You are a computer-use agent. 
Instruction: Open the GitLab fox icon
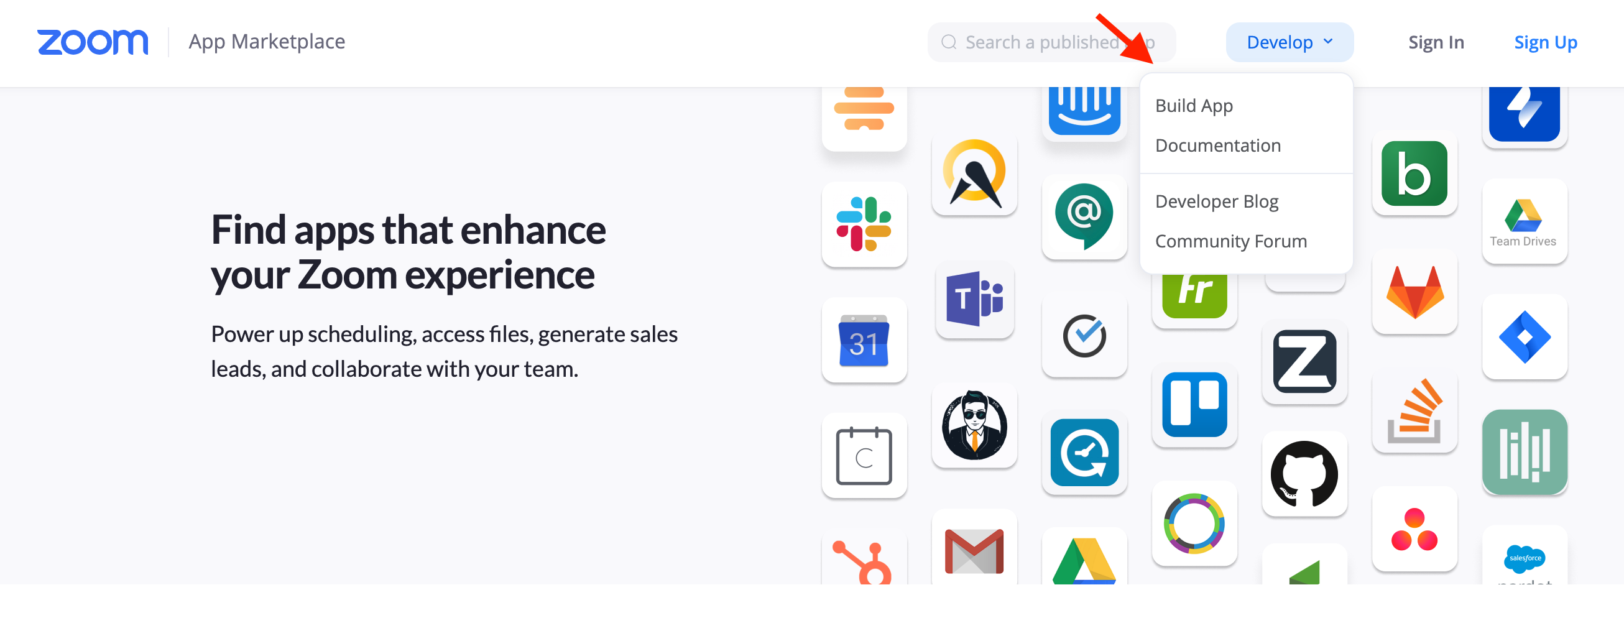pos(1414,292)
